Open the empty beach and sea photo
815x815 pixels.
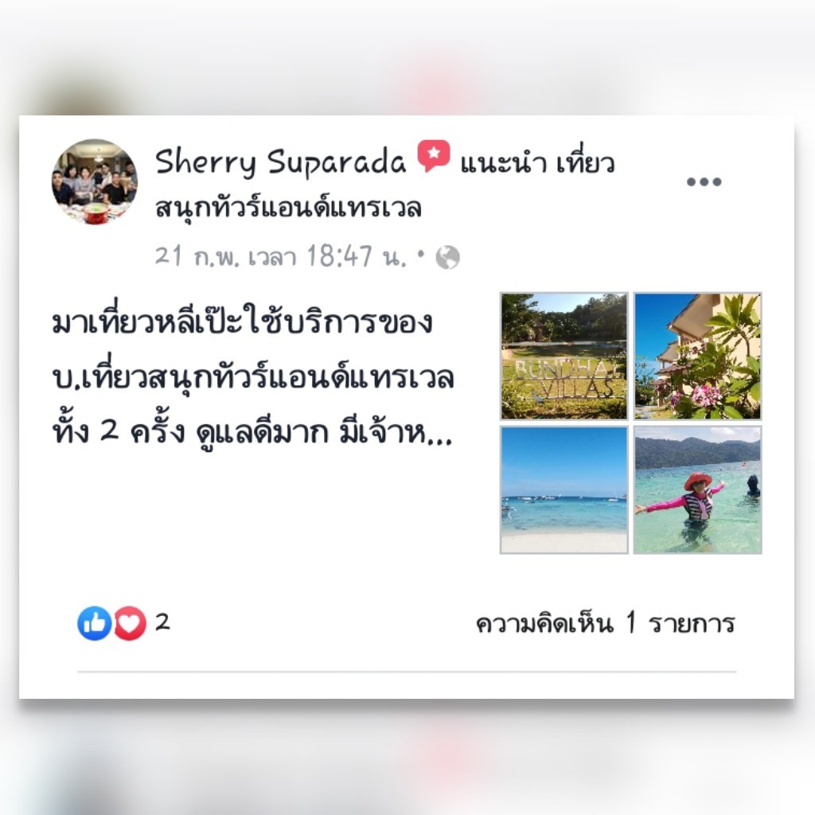[564, 489]
